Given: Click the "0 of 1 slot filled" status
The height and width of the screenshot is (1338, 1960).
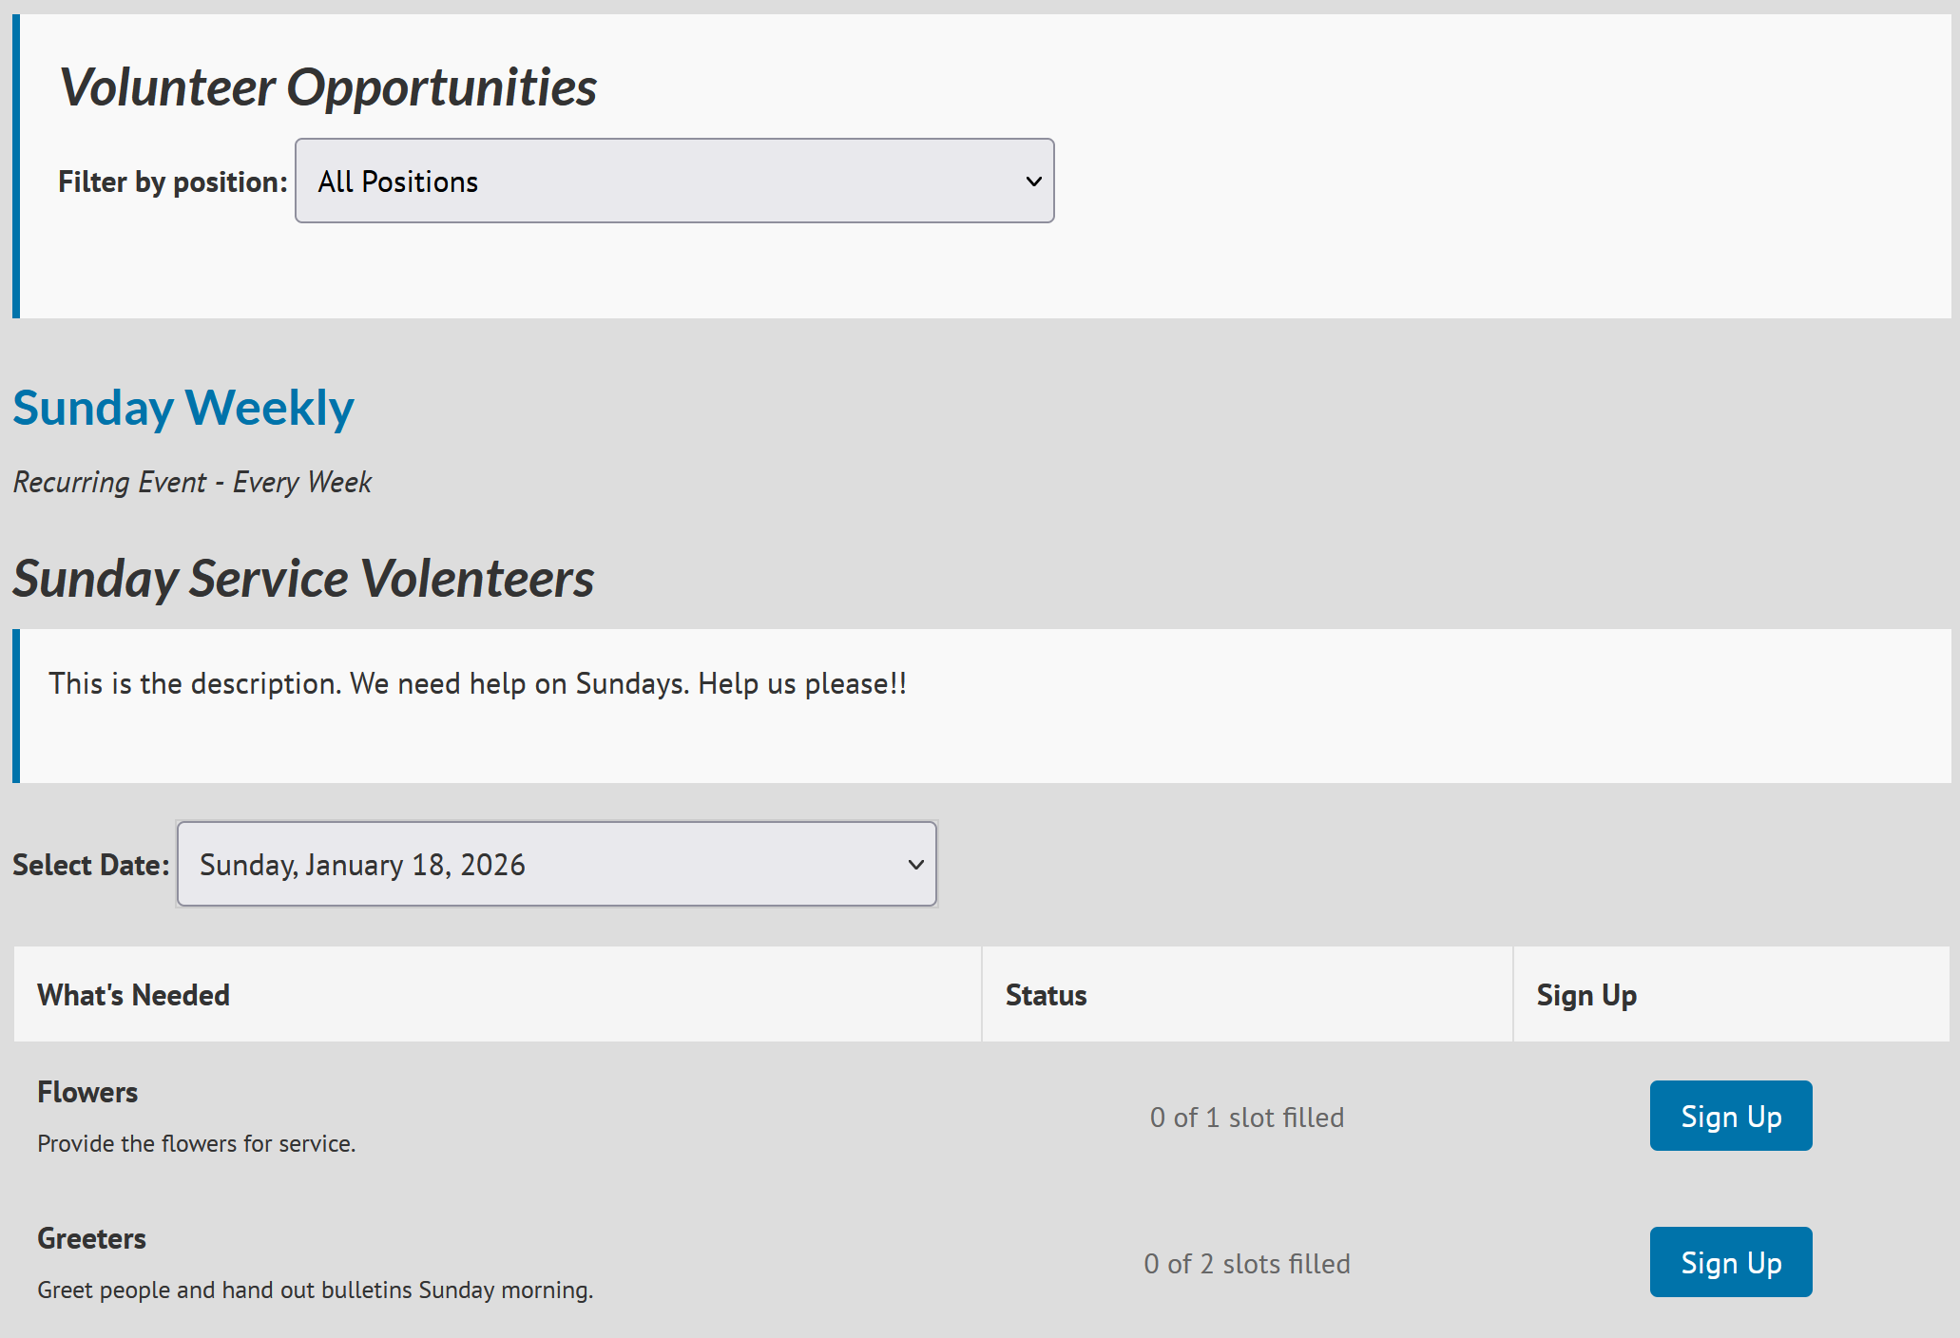Looking at the screenshot, I should coord(1246,1117).
